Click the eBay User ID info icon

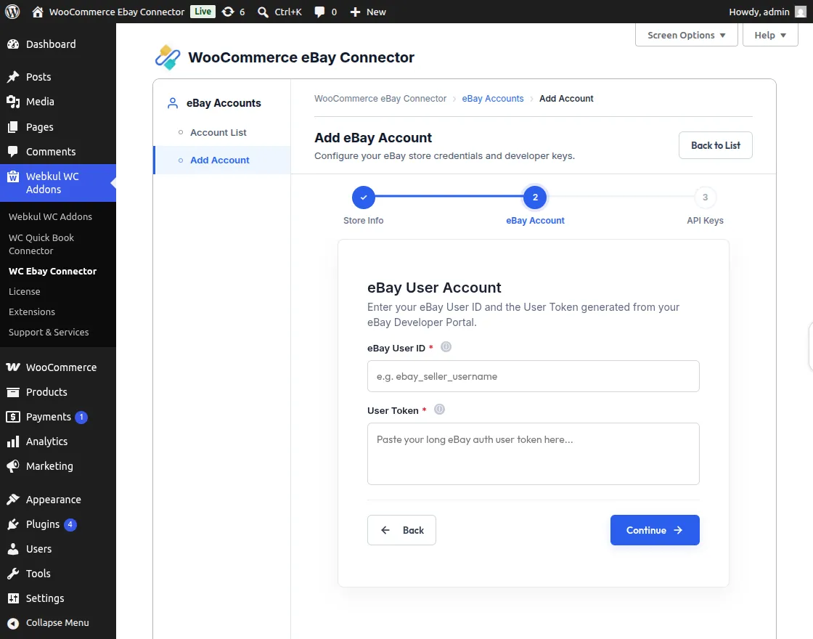pos(446,347)
